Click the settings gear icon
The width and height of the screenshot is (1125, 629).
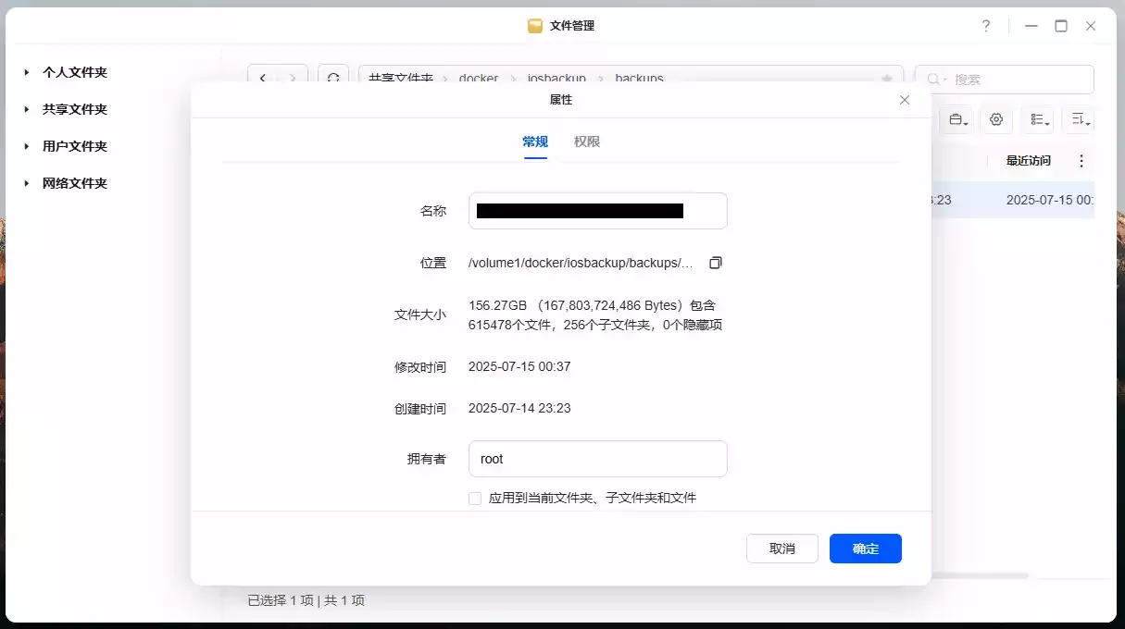[996, 119]
